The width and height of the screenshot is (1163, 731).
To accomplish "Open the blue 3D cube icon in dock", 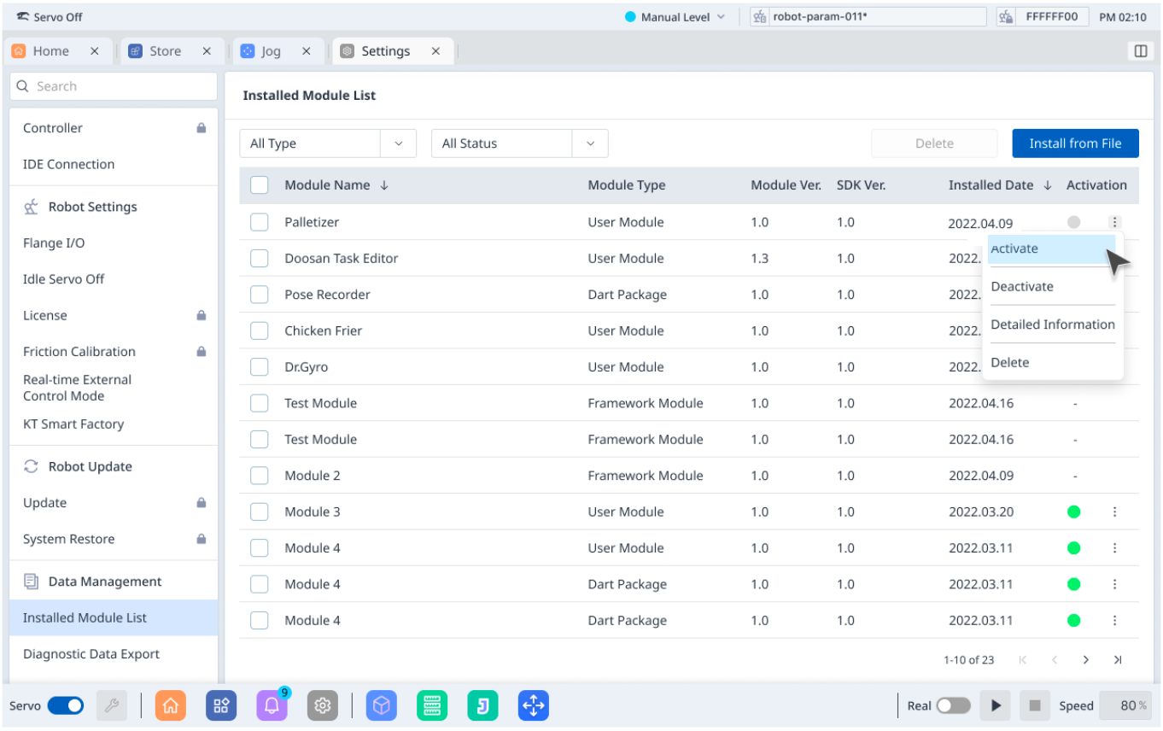I will coord(382,705).
